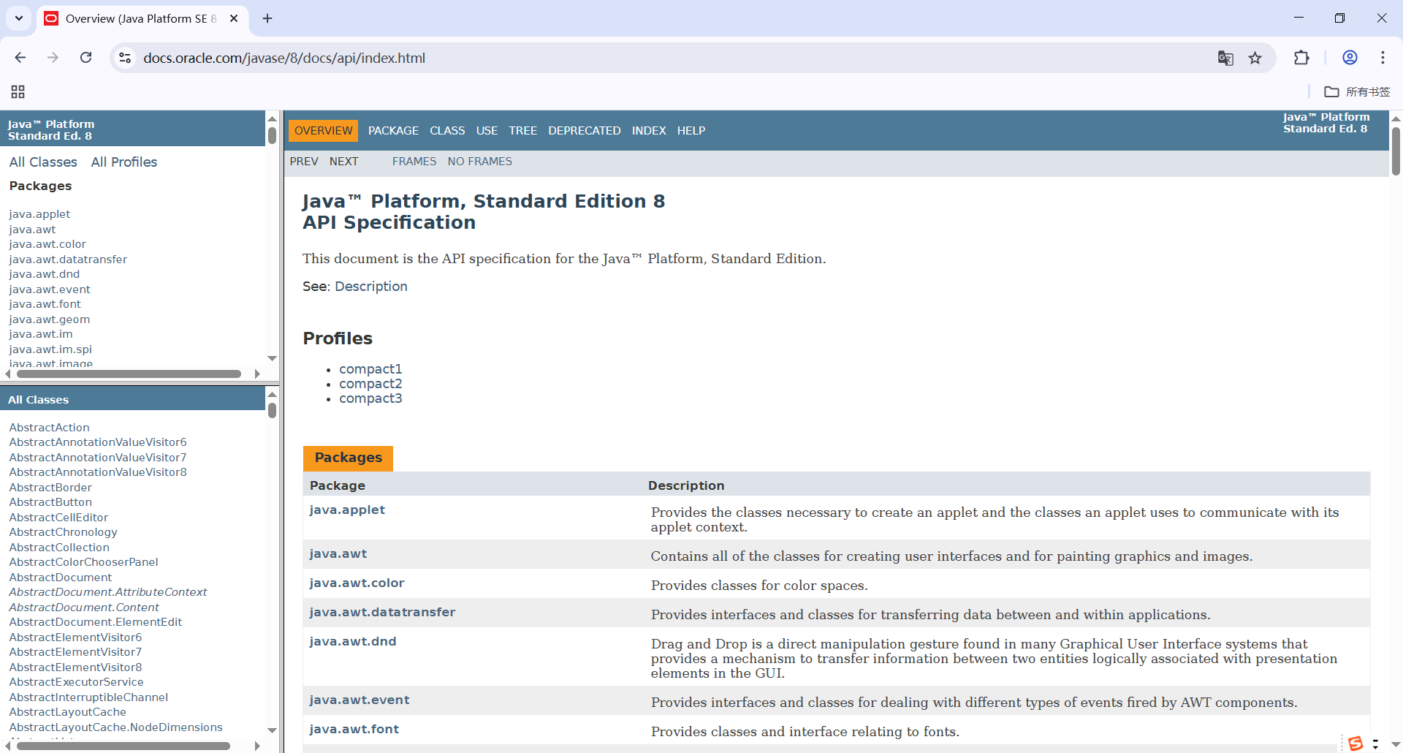Screen dimensions: 1403x753
Task: Click down arrow of packages frame scrollbar
Action: point(272,358)
